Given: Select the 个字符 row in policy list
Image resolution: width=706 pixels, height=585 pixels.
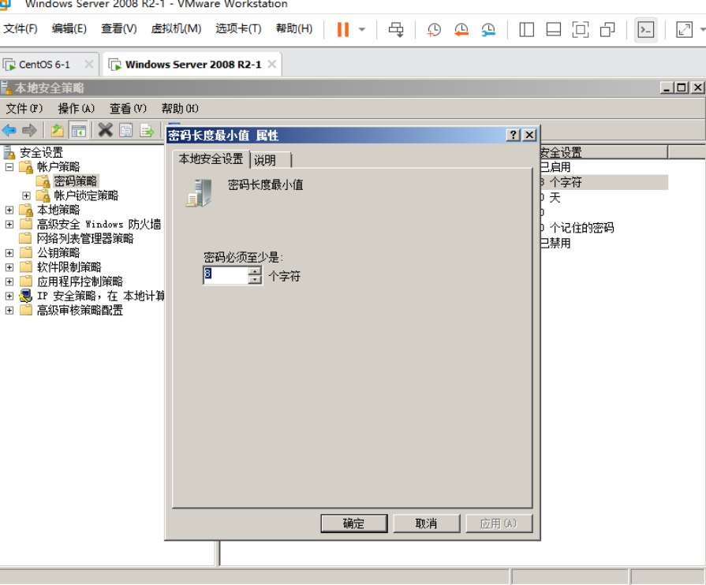Looking at the screenshot, I should [x=603, y=182].
